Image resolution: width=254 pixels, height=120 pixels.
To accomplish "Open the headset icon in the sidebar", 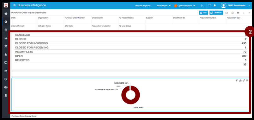I will coord(6,38).
